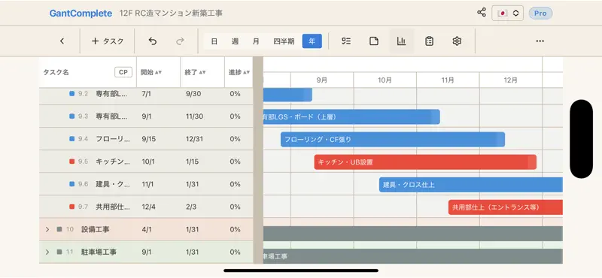This screenshot has width=602, height=278.
Task: Click red color marker of task 9.7
Action: pyautogui.click(x=71, y=207)
